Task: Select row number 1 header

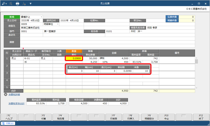Action: [7, 60]
